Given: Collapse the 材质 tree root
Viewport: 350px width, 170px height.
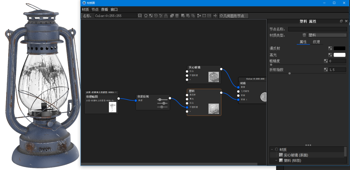Looking at the screenshot, I should 272,150.
